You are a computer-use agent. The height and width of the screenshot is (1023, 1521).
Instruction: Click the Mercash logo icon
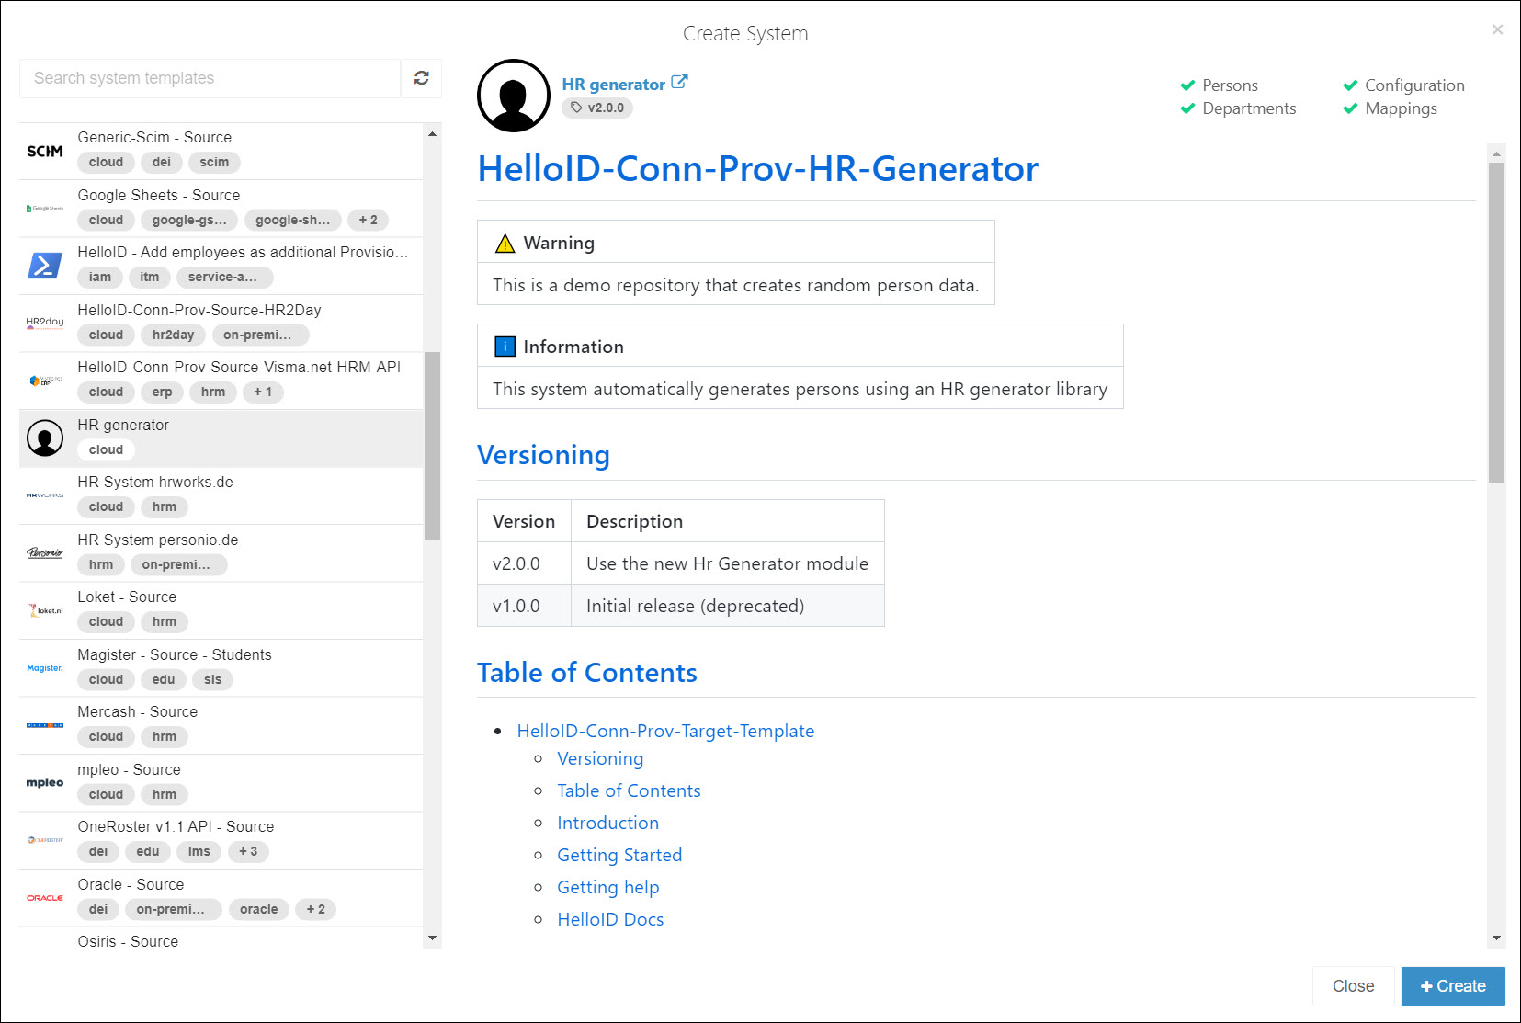(x=45, y=725)
